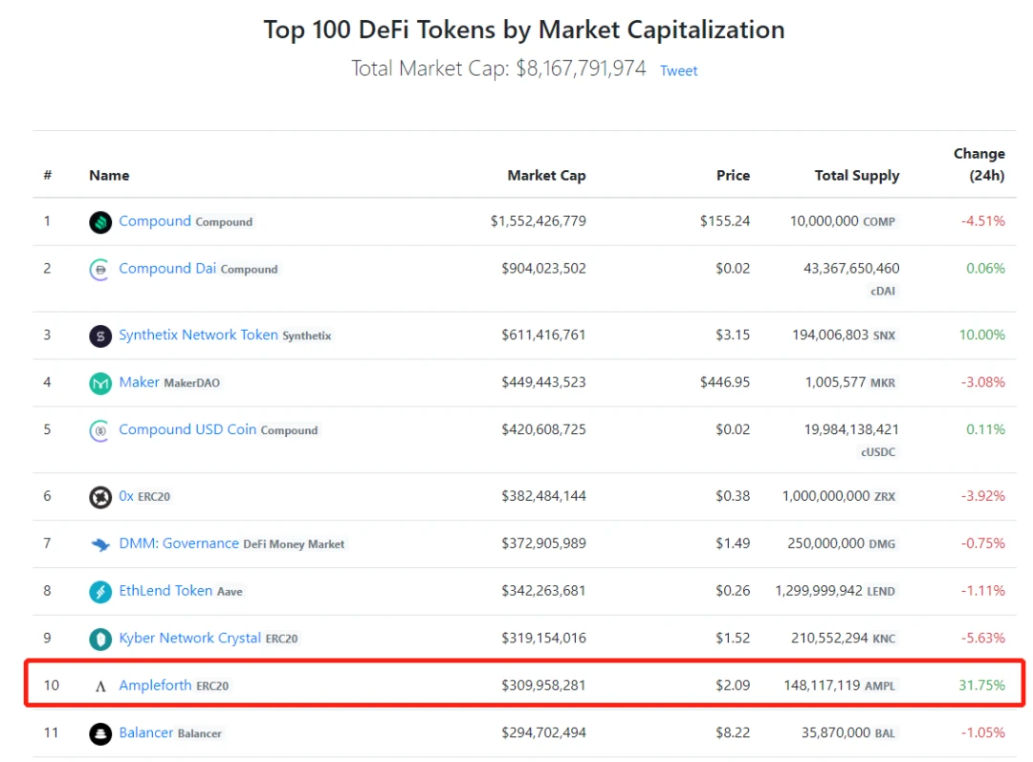
Task: Click the -5.63% change for Kyber
Action: [983, 638]
